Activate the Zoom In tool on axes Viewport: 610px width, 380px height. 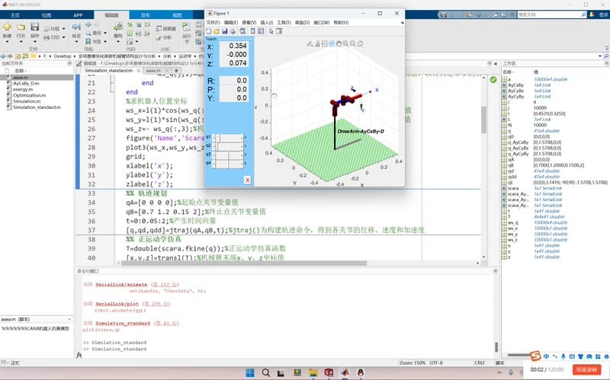(x=345, y=43)
